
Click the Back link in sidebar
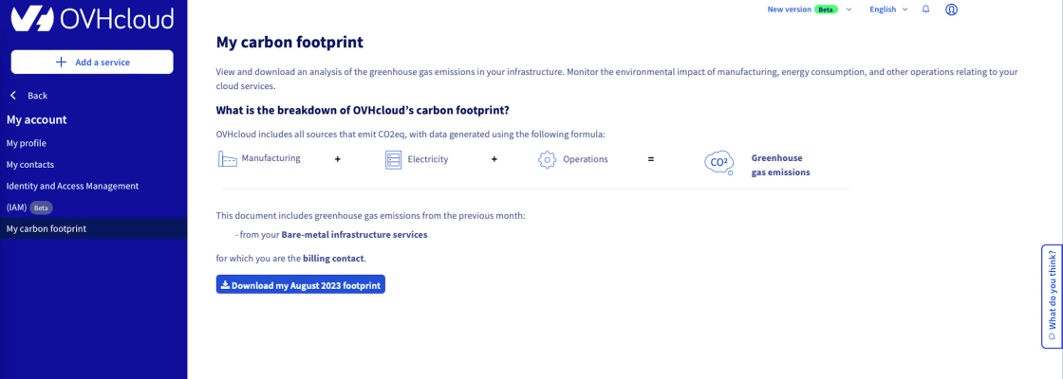click(37, 96)
